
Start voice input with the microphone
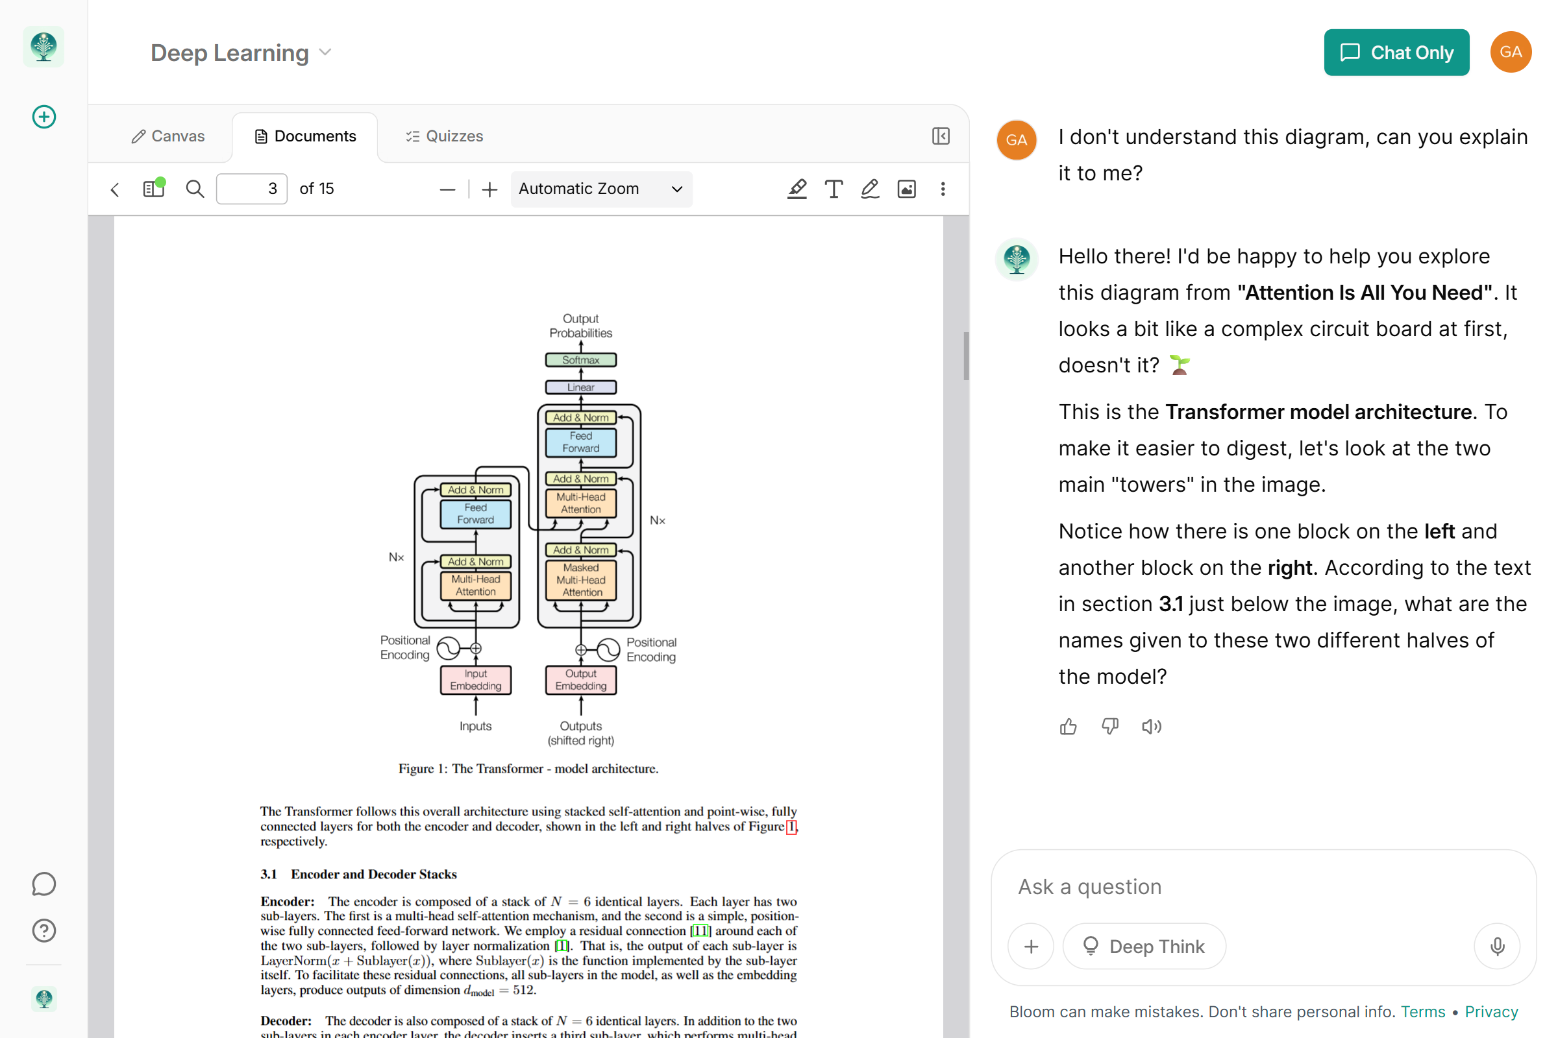click(x=1498, y=945)
